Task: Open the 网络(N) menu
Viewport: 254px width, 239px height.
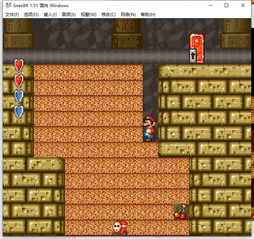Action: click(x=128, y=15)
